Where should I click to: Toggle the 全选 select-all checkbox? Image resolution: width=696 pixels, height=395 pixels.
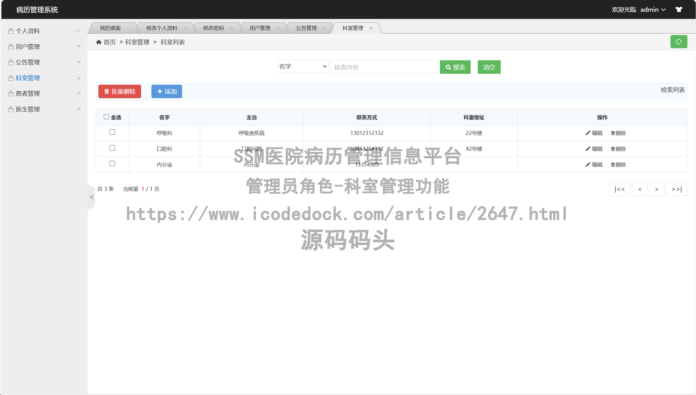[106, 116]
